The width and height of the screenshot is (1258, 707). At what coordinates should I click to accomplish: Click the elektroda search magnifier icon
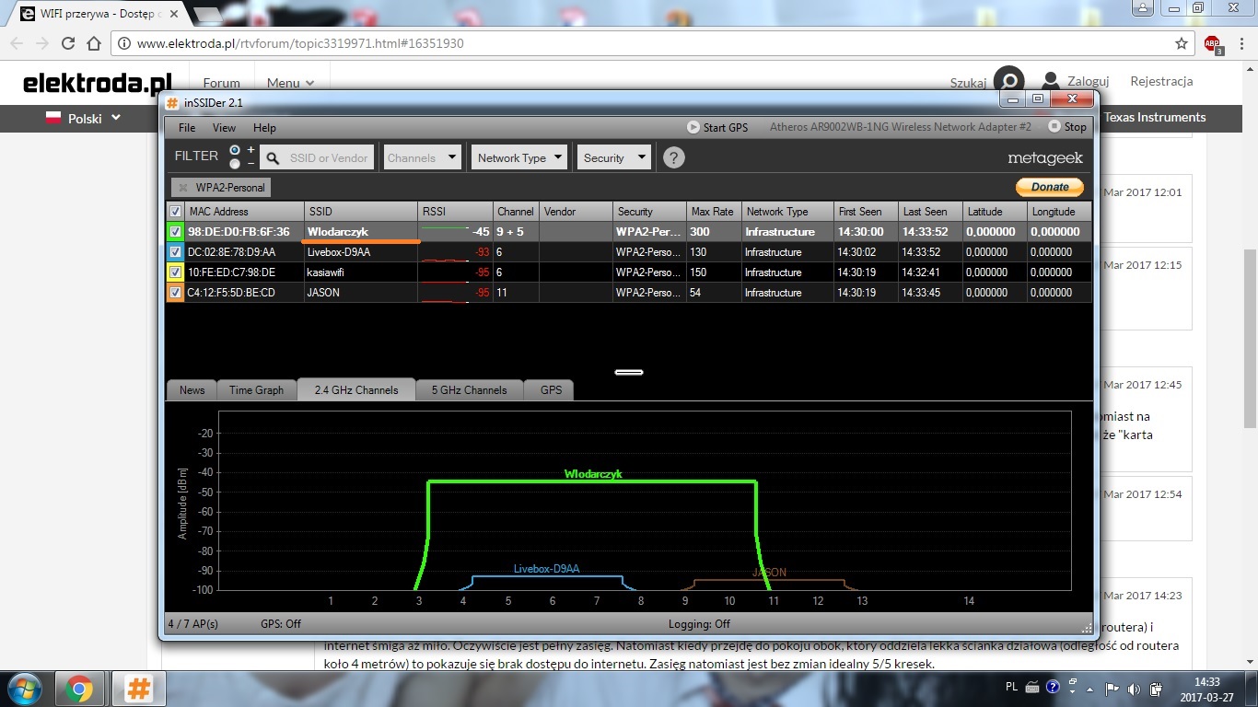pyautogui.click(x=1010, y=81)
